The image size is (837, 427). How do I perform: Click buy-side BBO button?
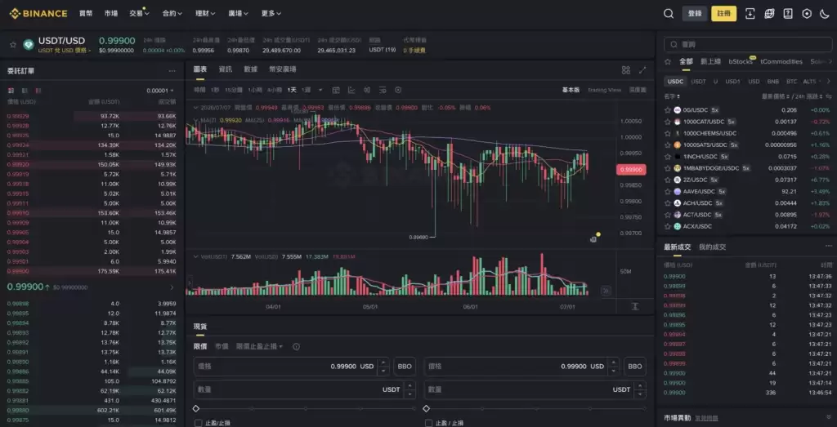[405, 367]
